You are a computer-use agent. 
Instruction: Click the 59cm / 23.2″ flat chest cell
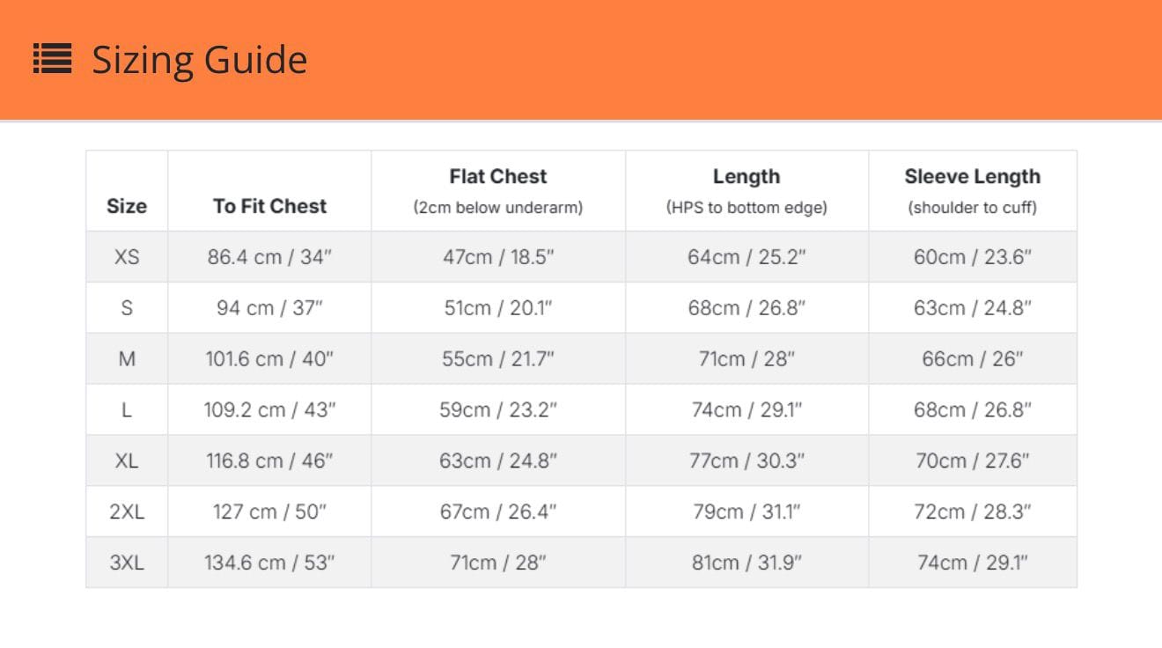tap(498, 410)
